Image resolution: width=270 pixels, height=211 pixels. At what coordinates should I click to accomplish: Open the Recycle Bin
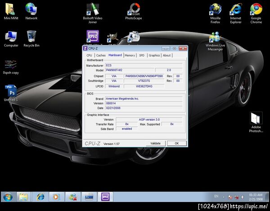click(x=31, y=37)
